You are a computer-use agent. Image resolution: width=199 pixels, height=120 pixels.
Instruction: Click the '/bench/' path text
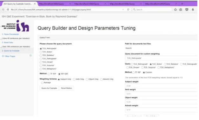(x=129, y=48)
